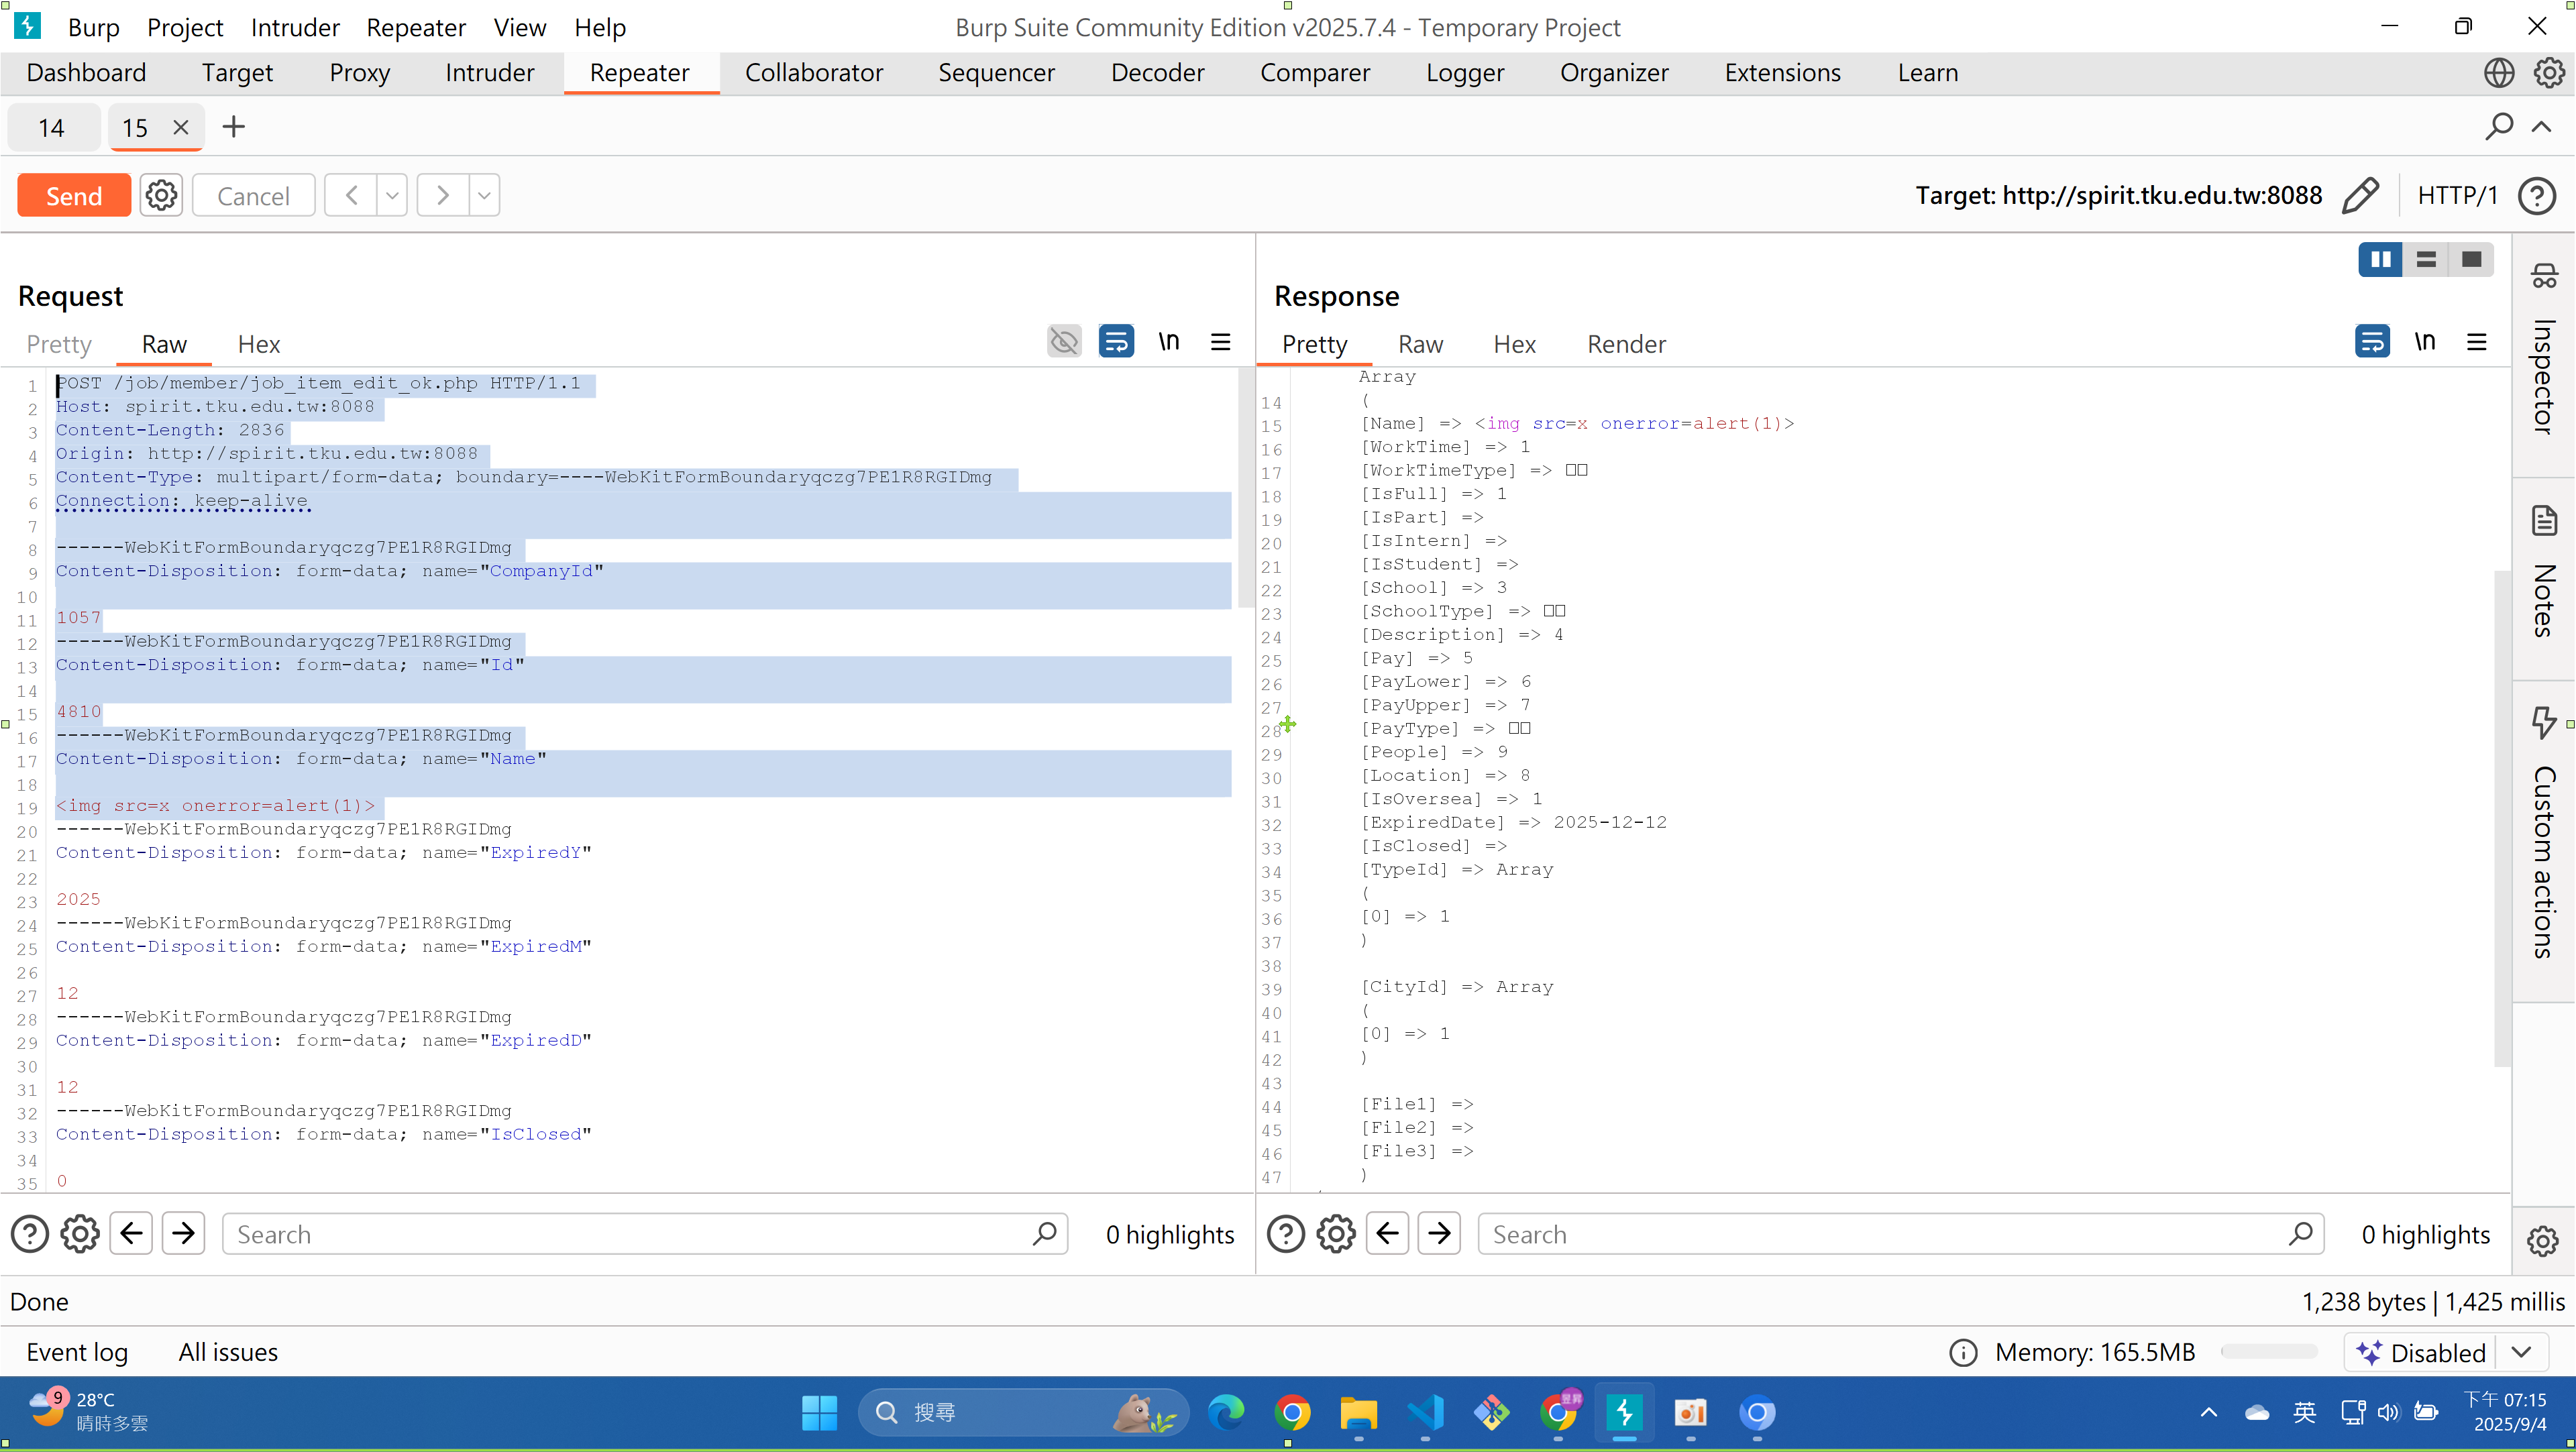Switch Request view to Pretty
This screenshot has width=2576, height=1452.
click(x=59, y=344)
